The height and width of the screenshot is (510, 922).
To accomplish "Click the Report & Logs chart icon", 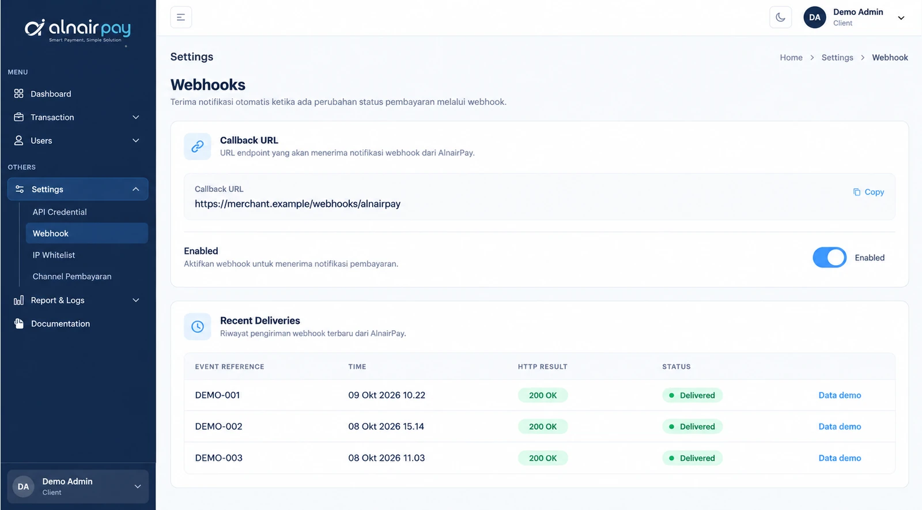I will [19, 300].
